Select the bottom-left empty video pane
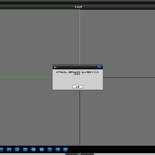The width and height of the screenshot is (155, 155). [x=40, y=112]
